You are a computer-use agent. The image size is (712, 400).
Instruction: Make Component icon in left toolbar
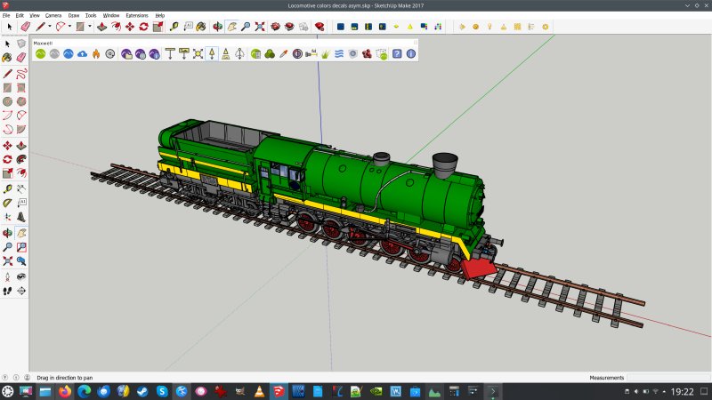21,44
